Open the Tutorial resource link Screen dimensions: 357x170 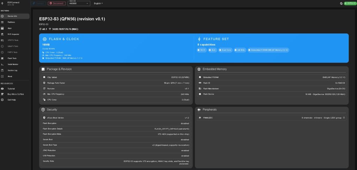click(15, 89)
